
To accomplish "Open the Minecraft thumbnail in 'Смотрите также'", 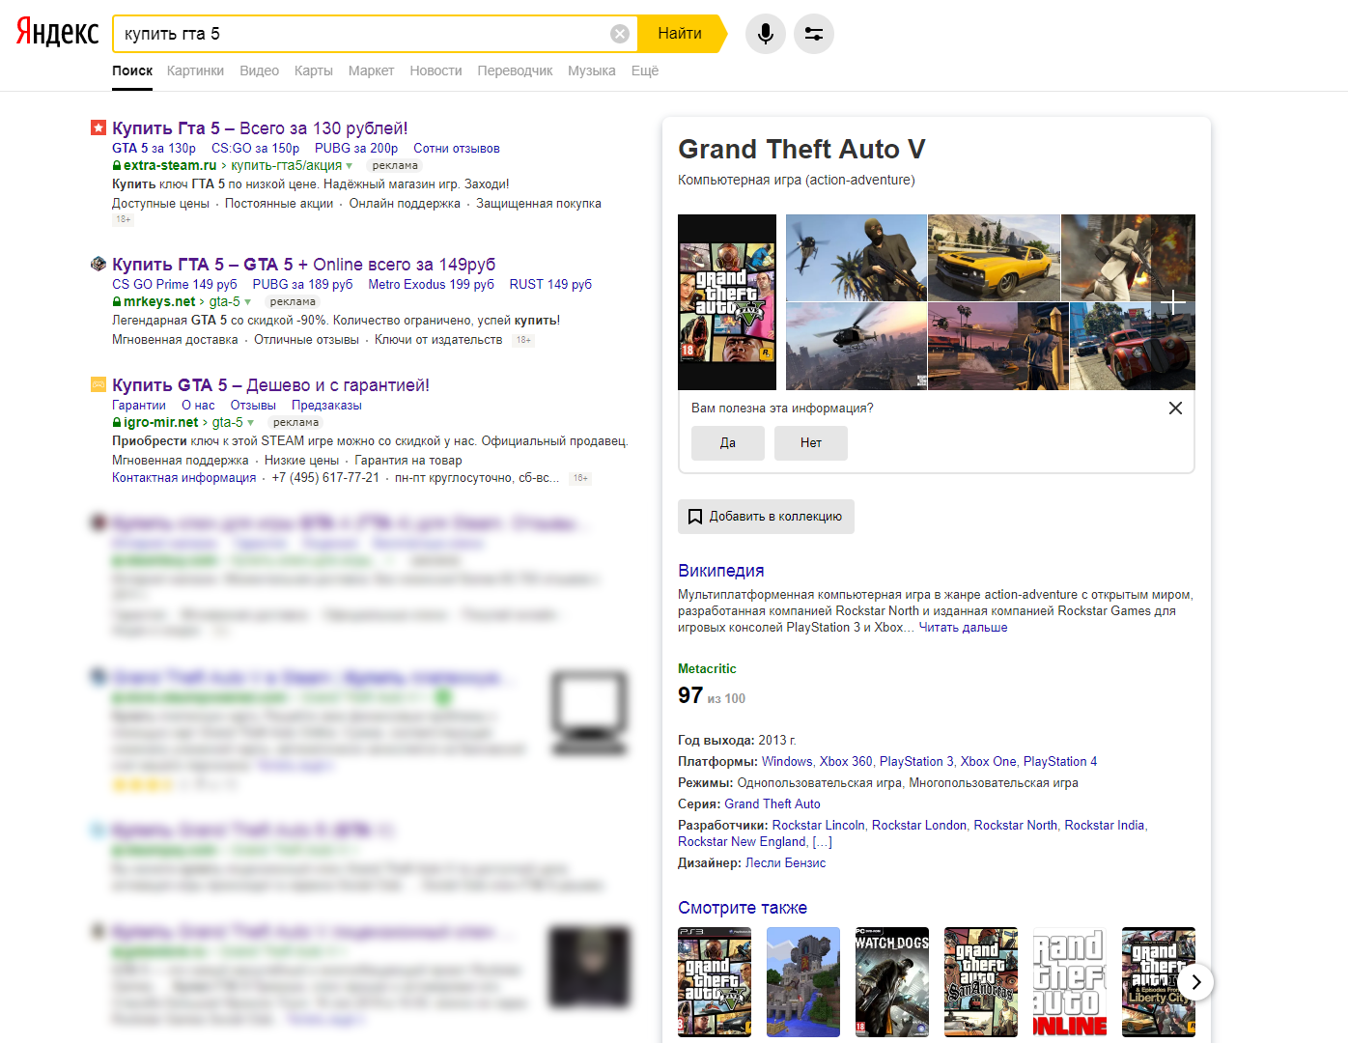I will pos(803,982).
